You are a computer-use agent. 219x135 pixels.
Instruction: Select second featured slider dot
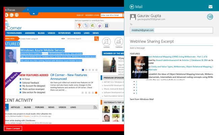point(86,70)
